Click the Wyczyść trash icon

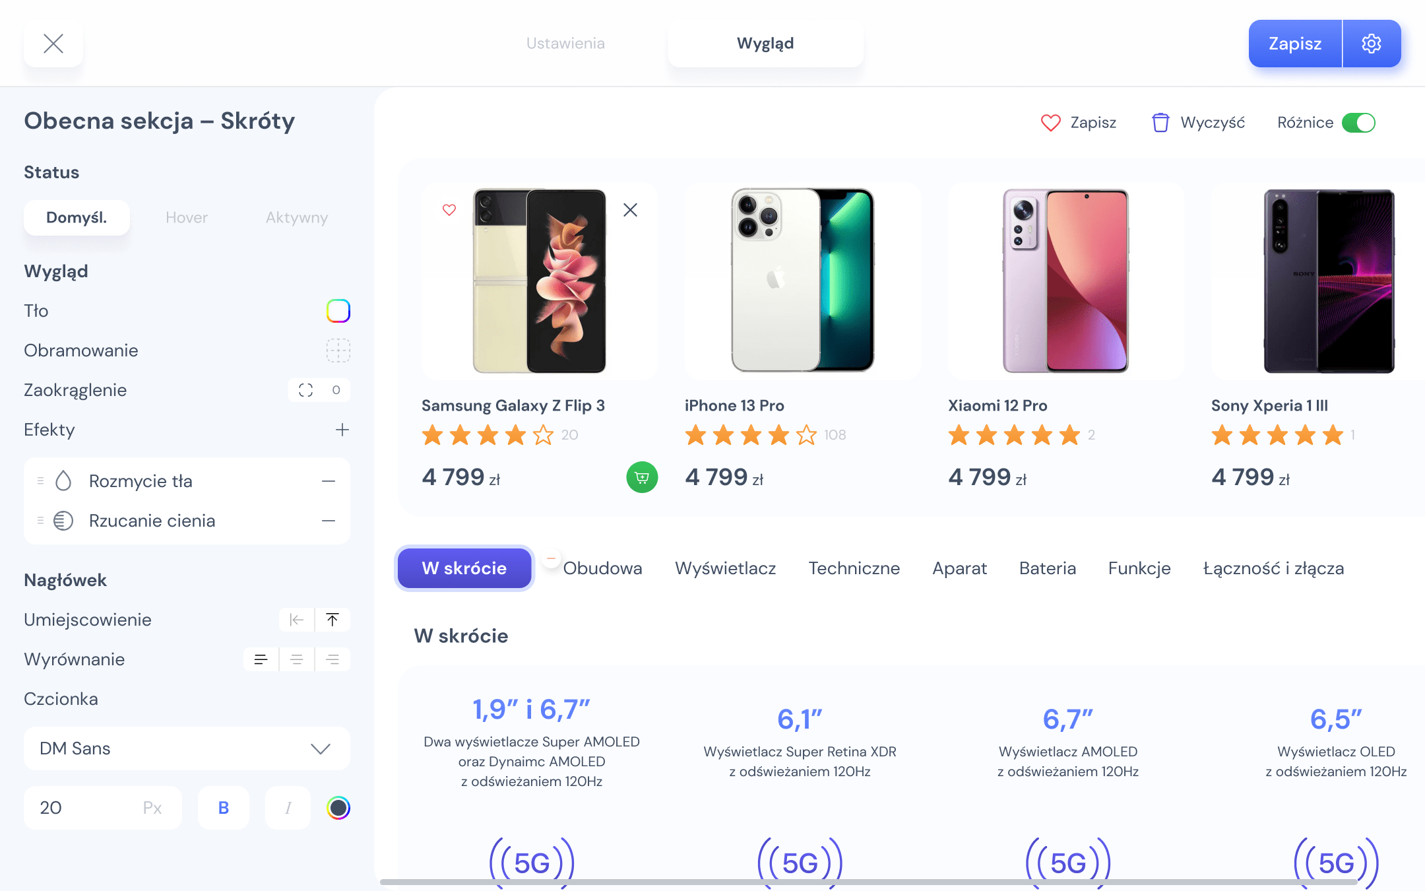[x=1160, y=123]
